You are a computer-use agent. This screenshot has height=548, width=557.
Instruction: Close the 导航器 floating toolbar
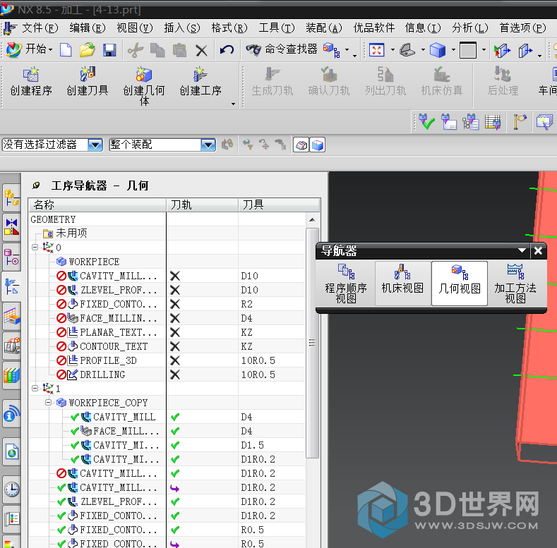click(x=538, y=250)
